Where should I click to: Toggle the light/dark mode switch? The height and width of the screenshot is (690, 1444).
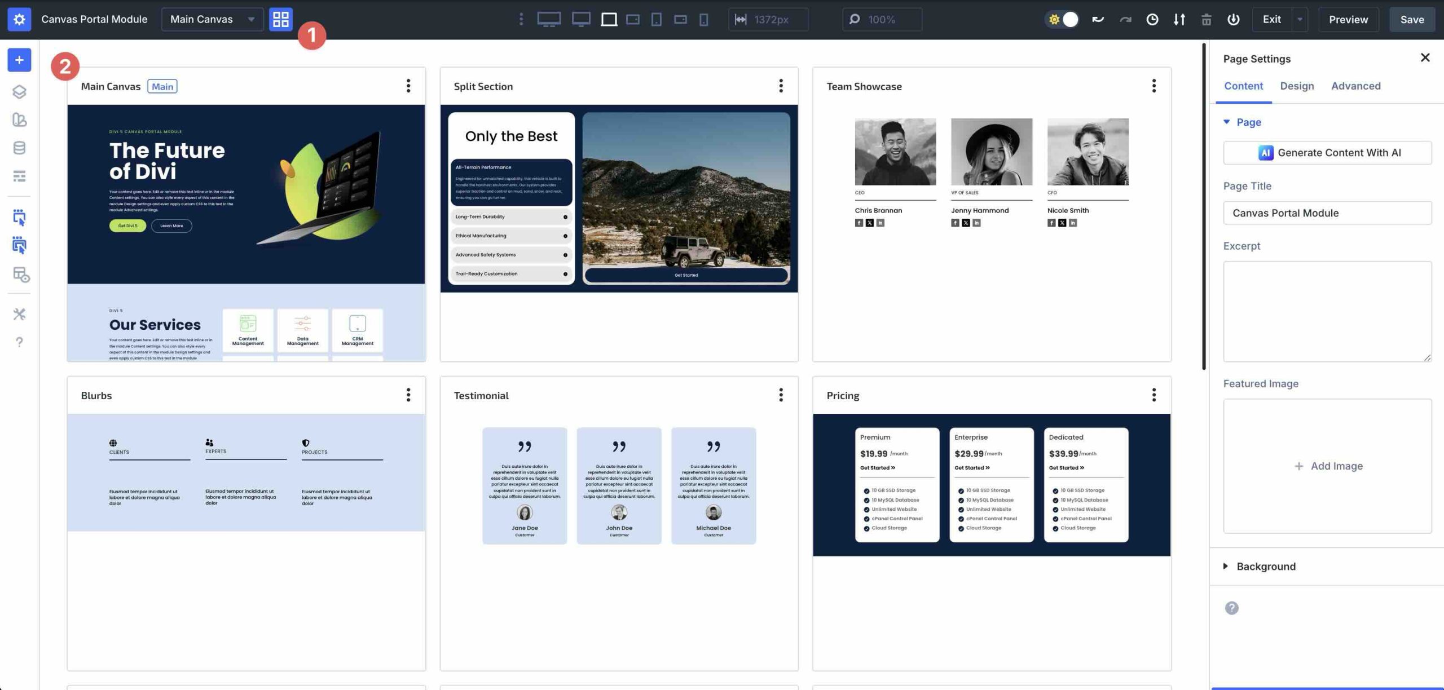pos(1062,19)
